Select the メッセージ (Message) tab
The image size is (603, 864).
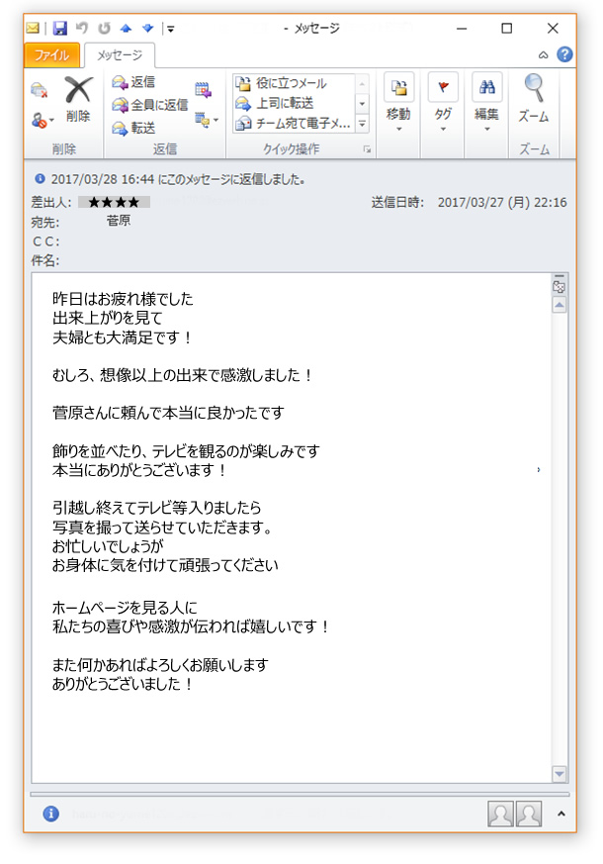(x=119, y=55)
